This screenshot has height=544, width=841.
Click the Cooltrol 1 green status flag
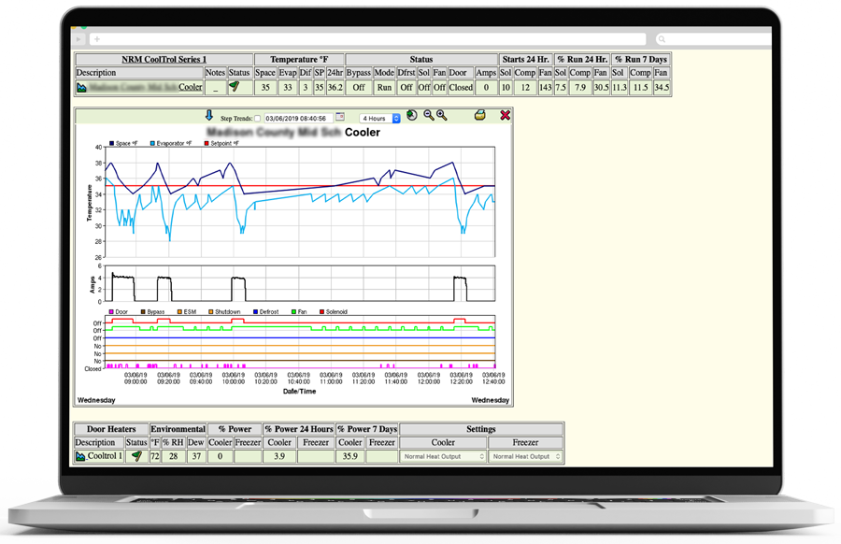(x=136, y=456)
